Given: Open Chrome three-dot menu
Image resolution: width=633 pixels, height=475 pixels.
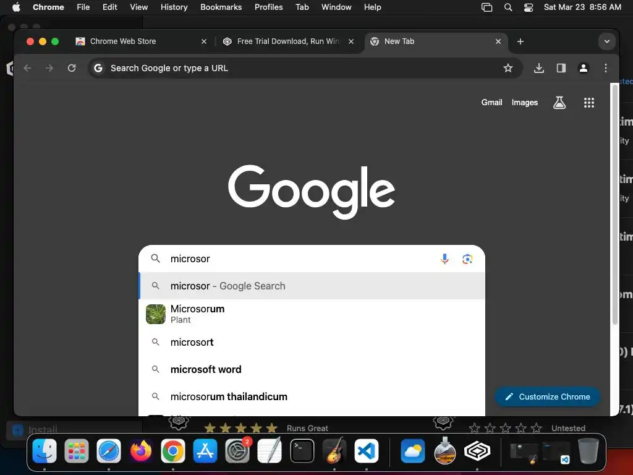Looking at the screenshot, I should (606, 68).
